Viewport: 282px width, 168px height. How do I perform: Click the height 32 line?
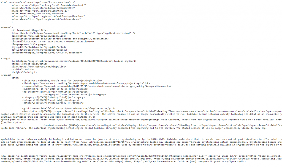pos(24,72)
